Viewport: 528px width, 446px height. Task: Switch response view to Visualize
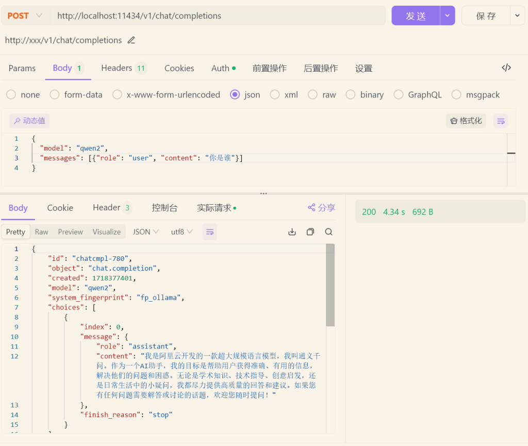pyautogui.click(x=106, y=232)
